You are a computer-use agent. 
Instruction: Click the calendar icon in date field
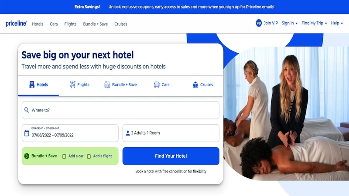point(27,133)
